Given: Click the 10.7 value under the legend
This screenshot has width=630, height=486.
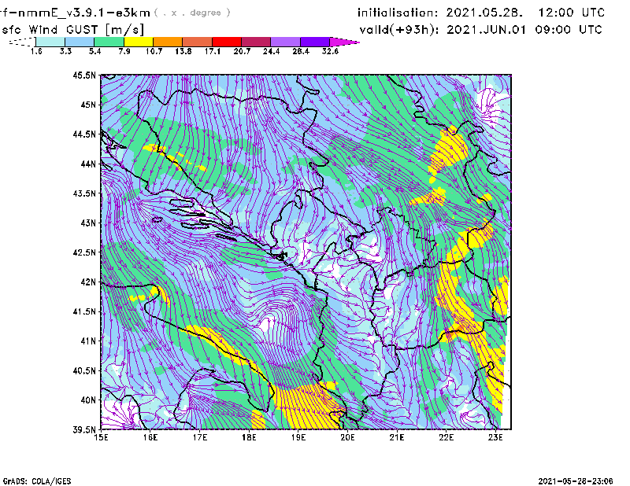Looking at the screenshot, I should point(154,51).
